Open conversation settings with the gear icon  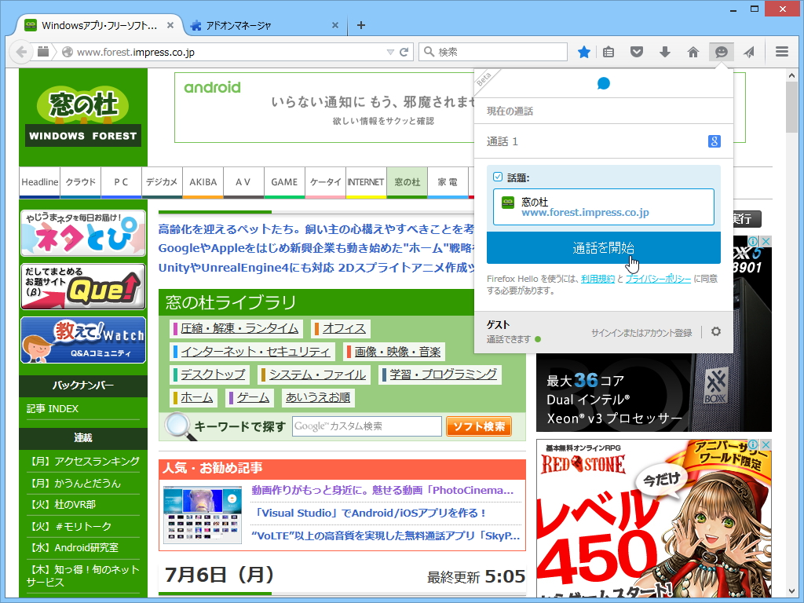[x=715, y=331]
